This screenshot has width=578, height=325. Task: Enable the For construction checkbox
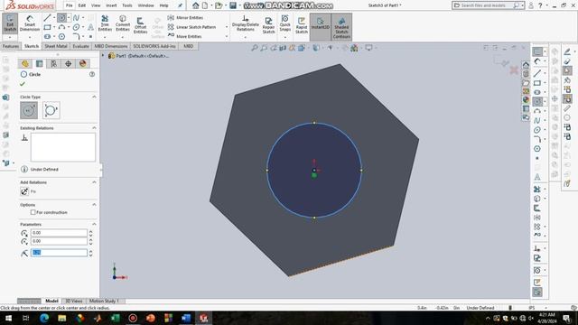(x=33, y=212)
